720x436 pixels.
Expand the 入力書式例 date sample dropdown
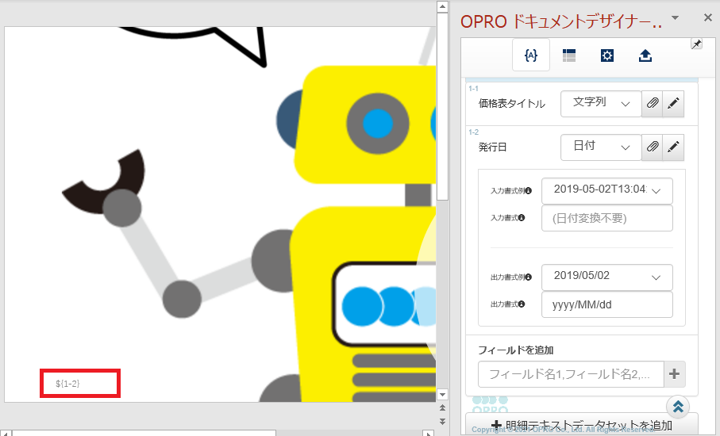(606, 191)
